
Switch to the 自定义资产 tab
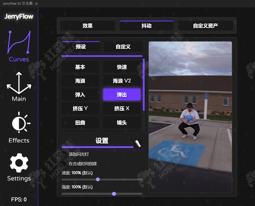(x=205, y=26)
